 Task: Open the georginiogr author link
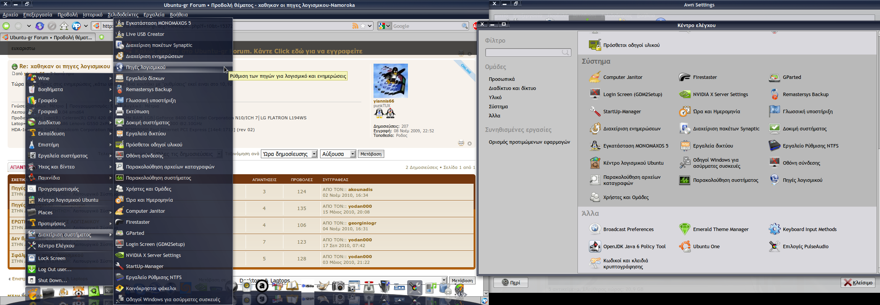[362, 223]
